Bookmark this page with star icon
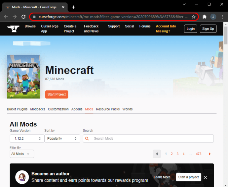Viewport: 228px width, 187px height. (x=194, y=17)
